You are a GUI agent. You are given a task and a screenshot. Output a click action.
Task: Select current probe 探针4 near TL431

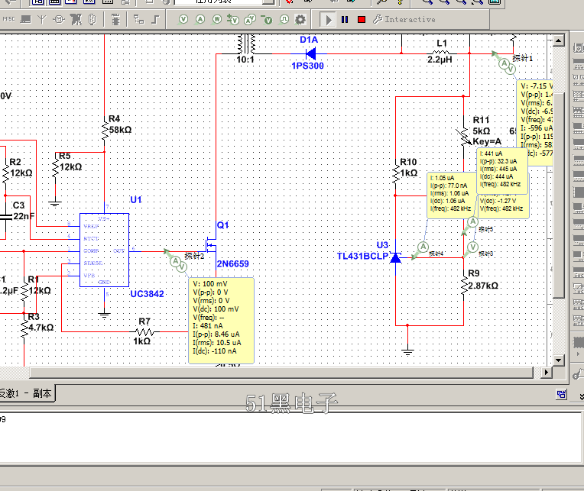coord(421,250)
